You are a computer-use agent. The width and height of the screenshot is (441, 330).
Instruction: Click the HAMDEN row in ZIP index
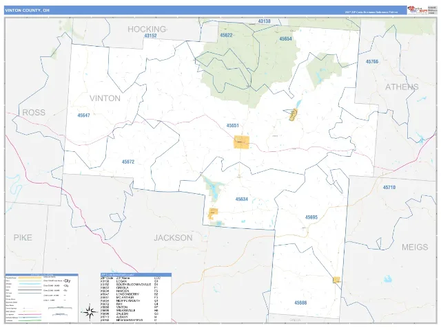[136, 291]
